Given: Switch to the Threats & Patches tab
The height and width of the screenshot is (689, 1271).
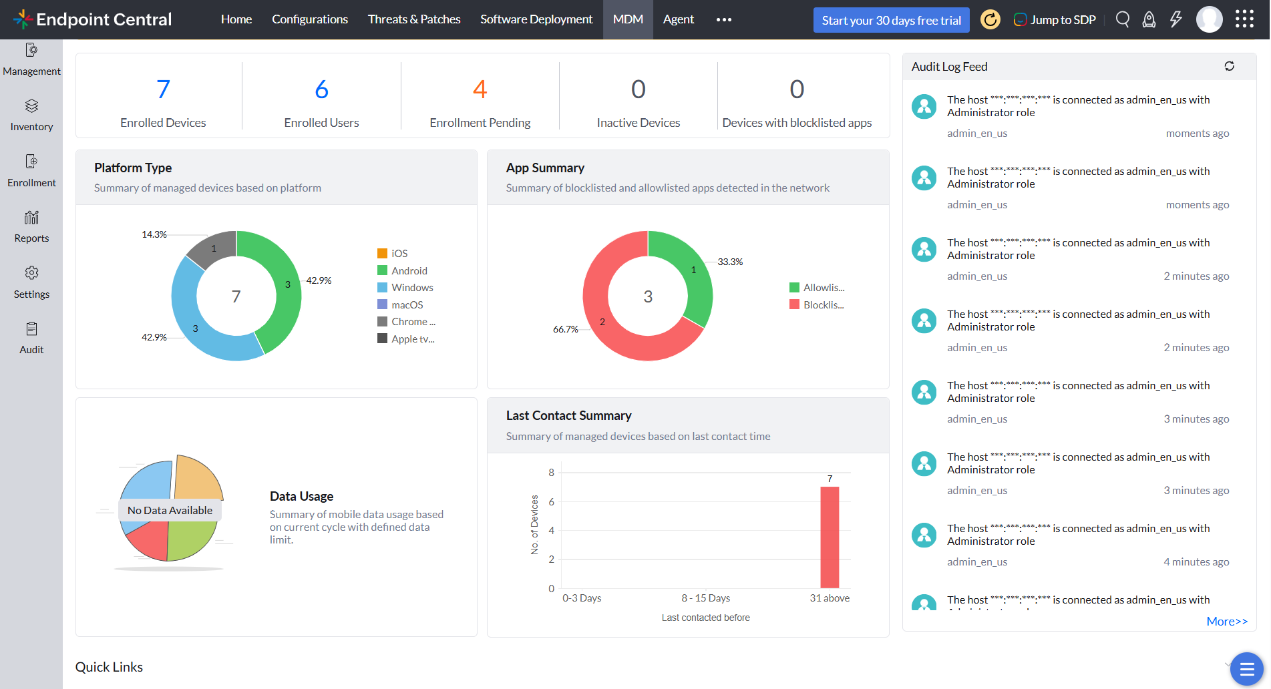Looking at the screenshot, I should [414, 19].
